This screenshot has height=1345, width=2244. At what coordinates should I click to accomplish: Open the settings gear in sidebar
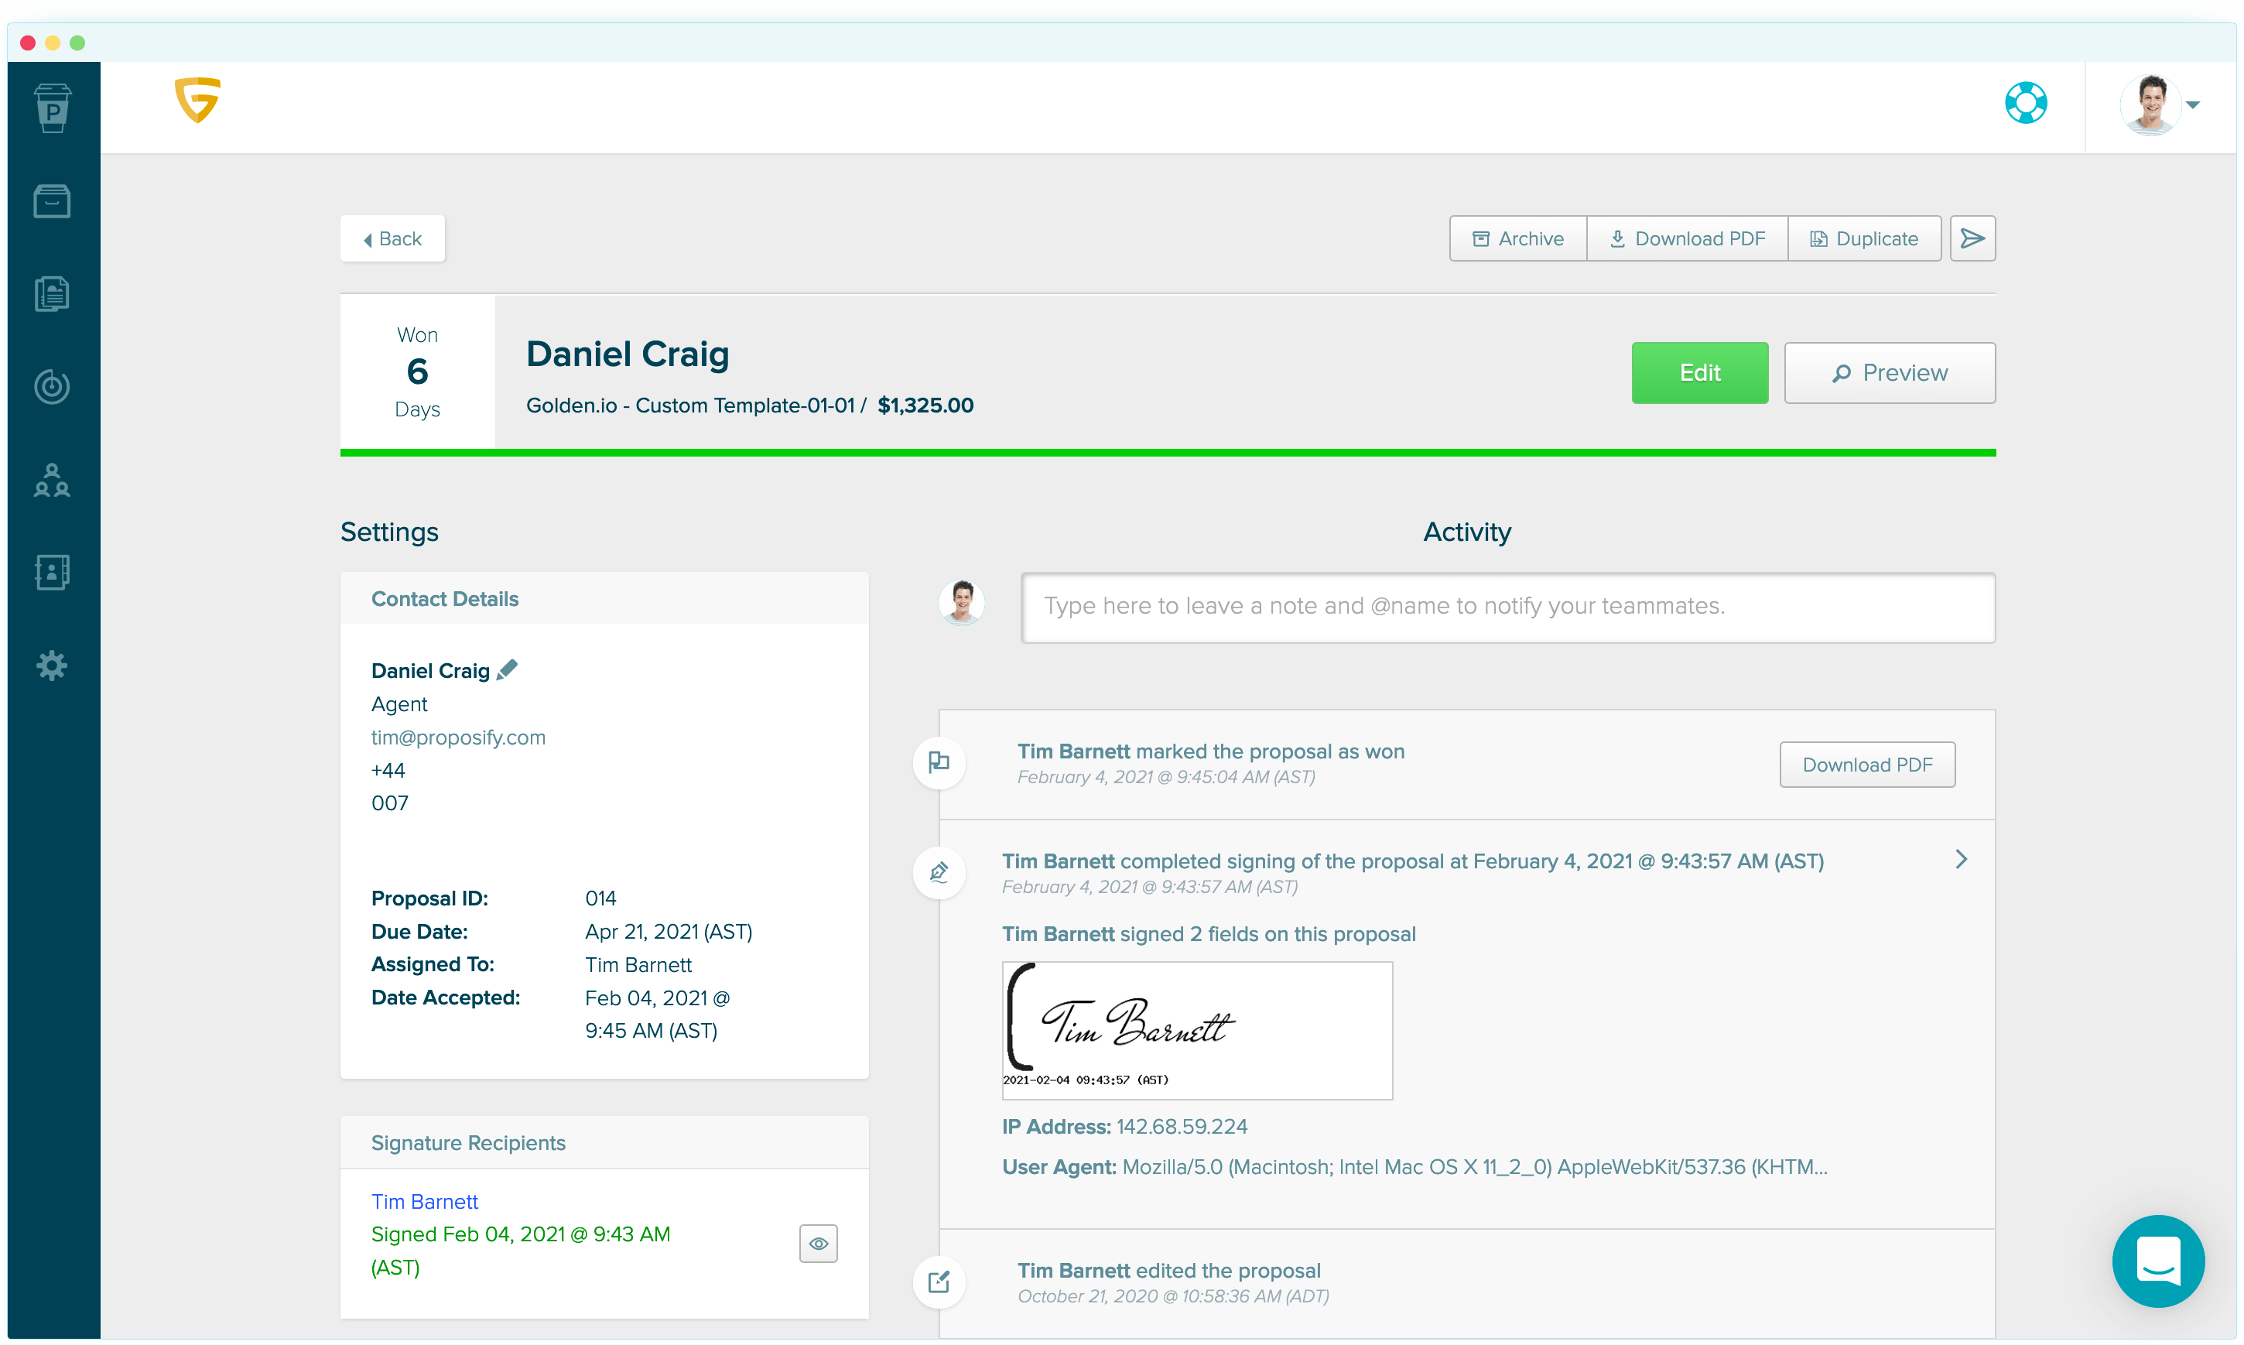click(53, 666)
